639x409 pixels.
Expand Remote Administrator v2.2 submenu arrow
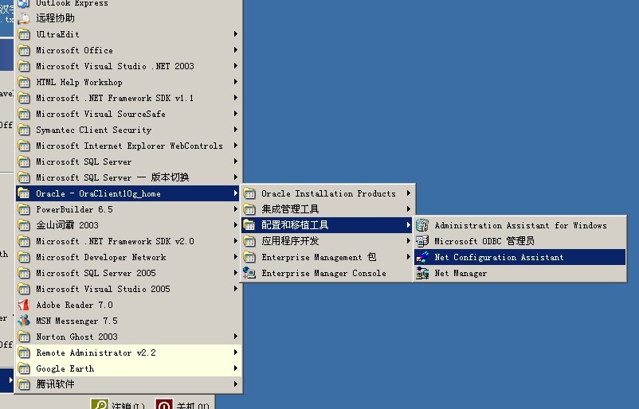point(236,353)
